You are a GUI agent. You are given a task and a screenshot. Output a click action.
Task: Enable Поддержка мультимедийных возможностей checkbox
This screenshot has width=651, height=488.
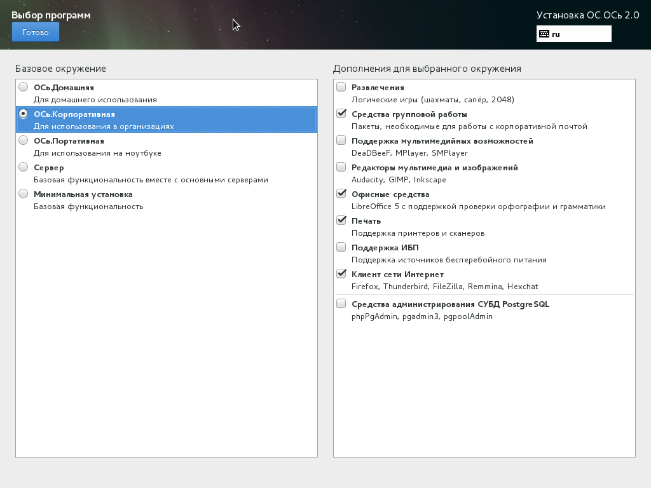341,140
